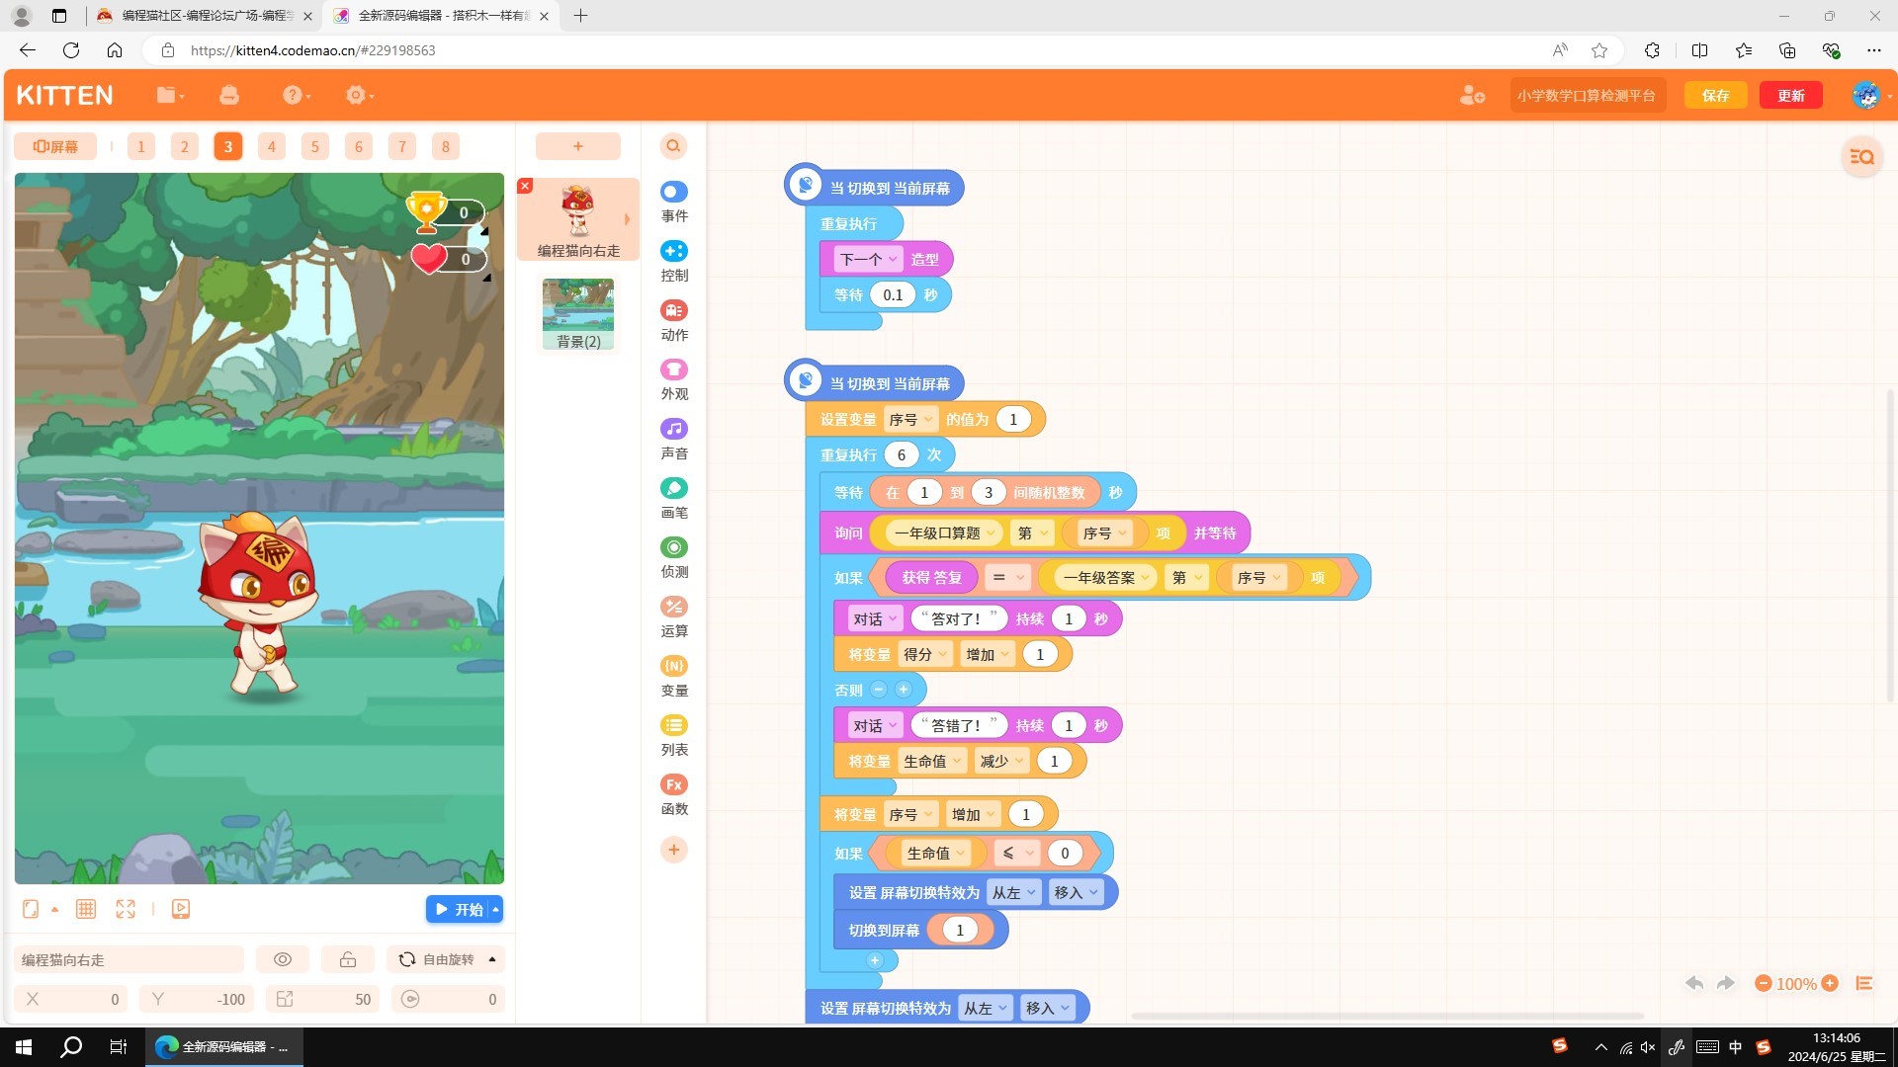Image resolution: width=1898 pixels, height=1067 pixels.
Task: Switch to screen 8
Action: pos(446,146)
